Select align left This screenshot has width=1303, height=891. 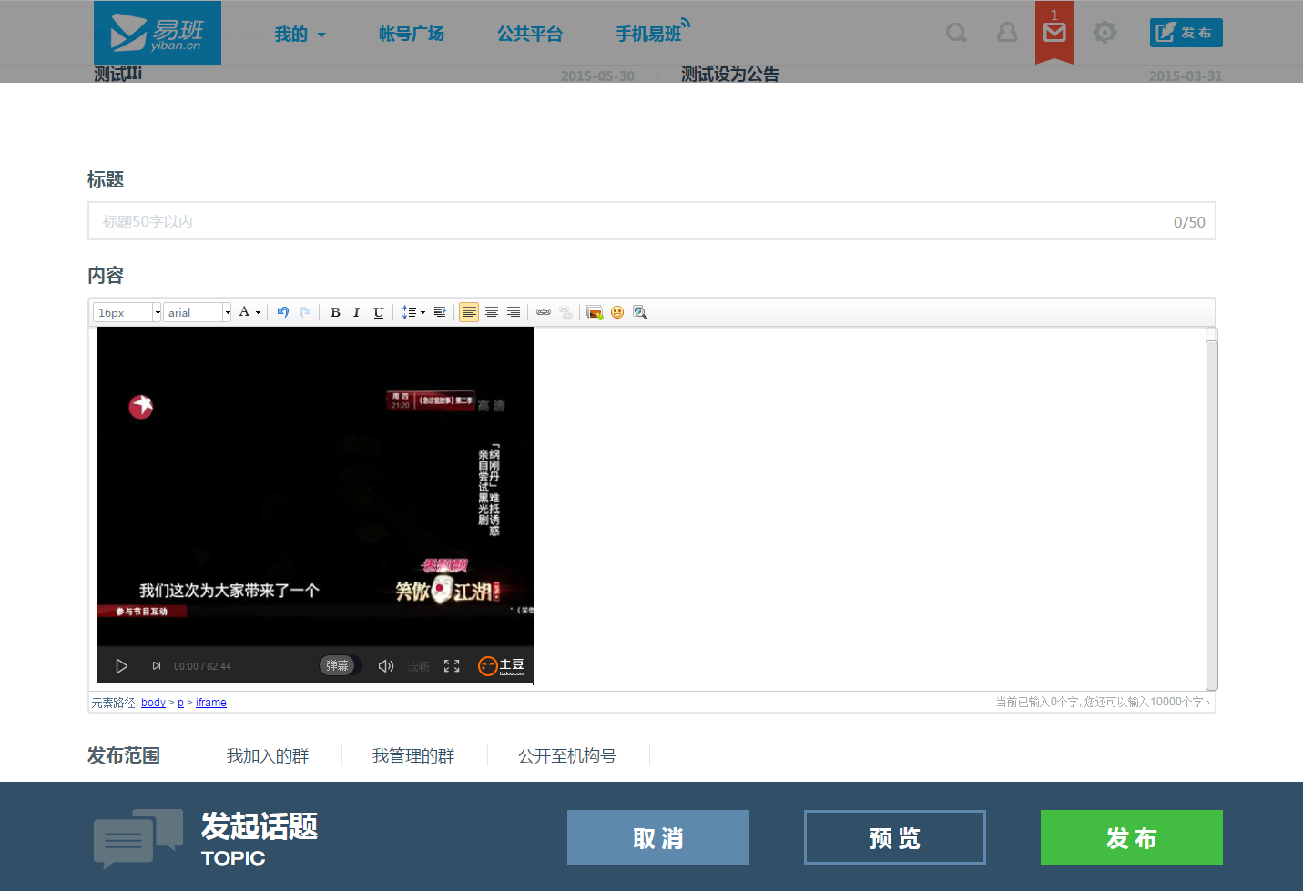tap(469, 312)
